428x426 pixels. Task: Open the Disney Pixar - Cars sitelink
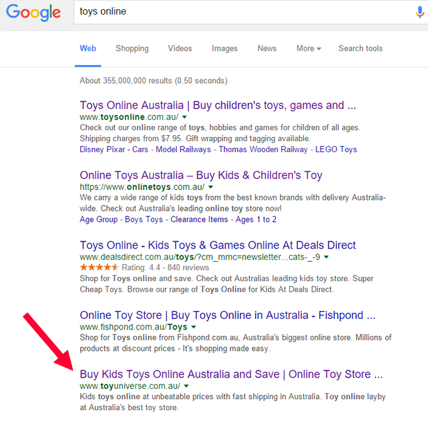[x=114, y=150]
